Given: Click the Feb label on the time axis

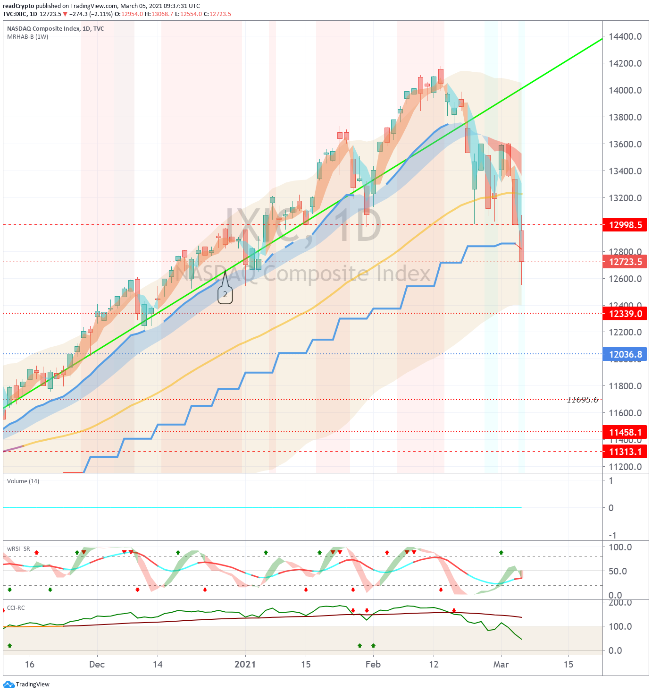Looking at the screenshot, I should pos(373,665).
